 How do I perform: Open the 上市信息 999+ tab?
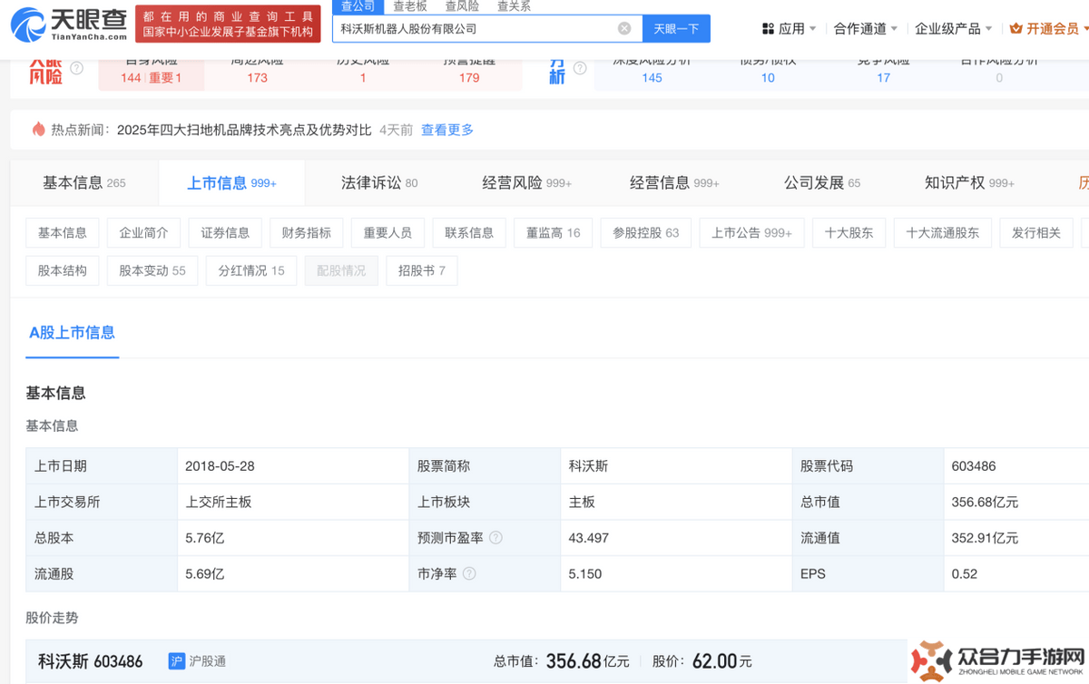(231, 183)
